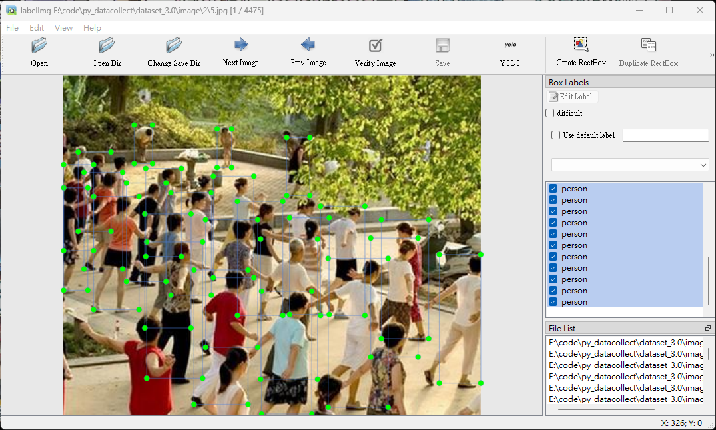
Task: Click Change Save Dir icon
Action: coord(174,46)
